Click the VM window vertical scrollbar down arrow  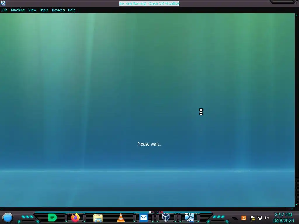point(296,204)
